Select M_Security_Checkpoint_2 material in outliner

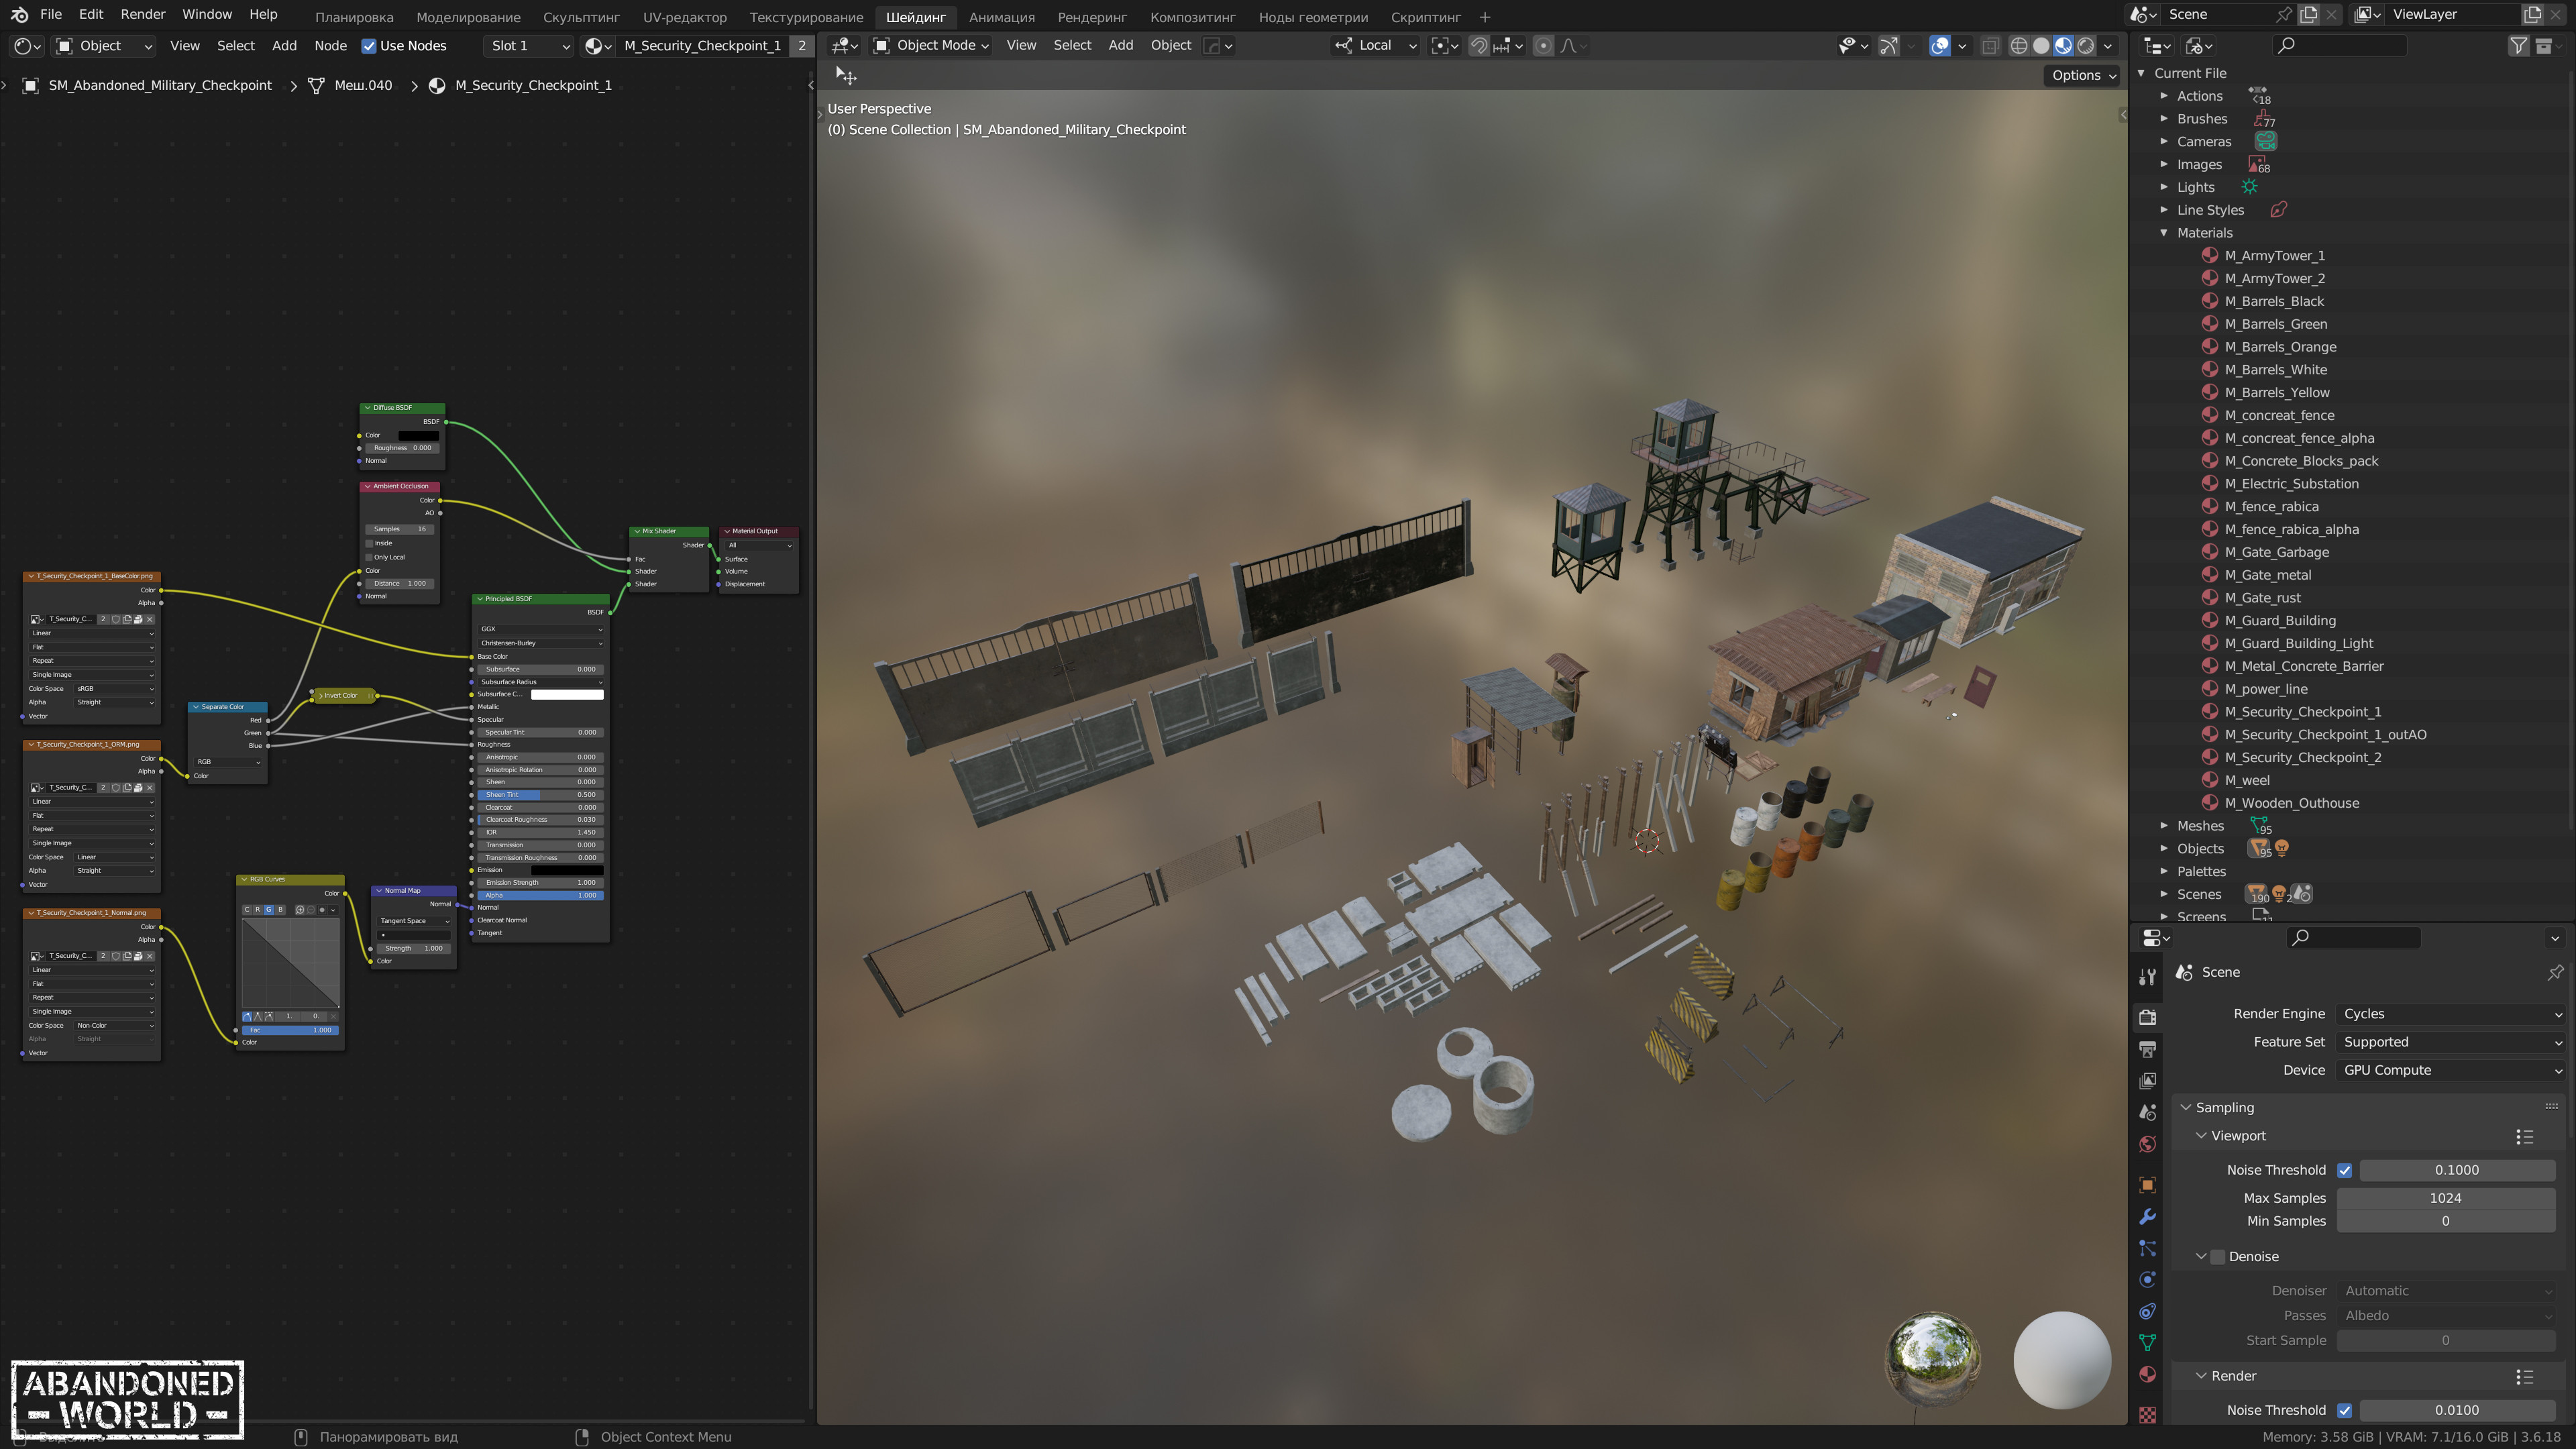click(2302, 758)
